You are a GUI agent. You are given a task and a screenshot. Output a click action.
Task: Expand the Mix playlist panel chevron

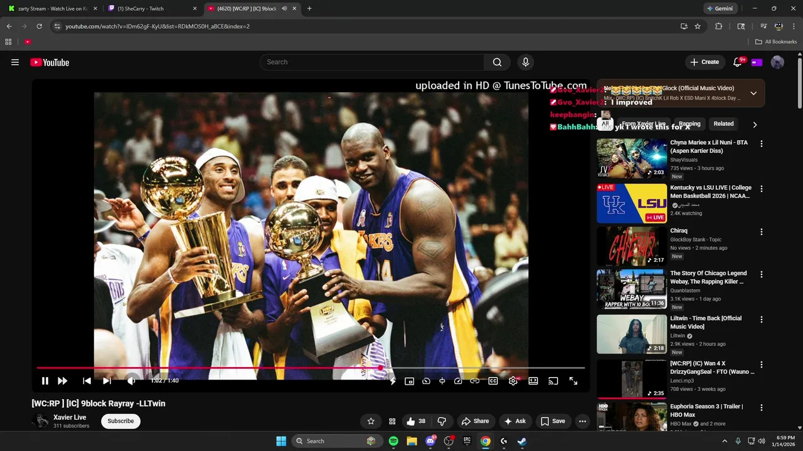[x=753, y=93]
